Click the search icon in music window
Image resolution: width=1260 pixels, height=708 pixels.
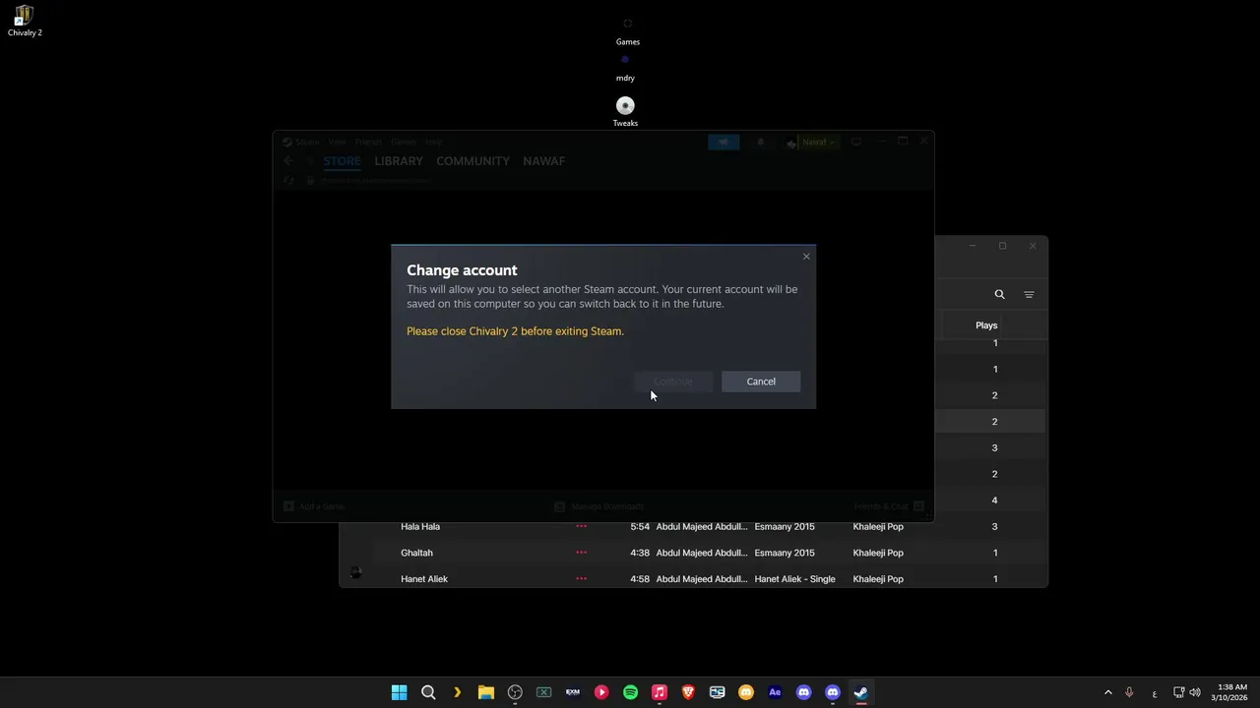999,294
